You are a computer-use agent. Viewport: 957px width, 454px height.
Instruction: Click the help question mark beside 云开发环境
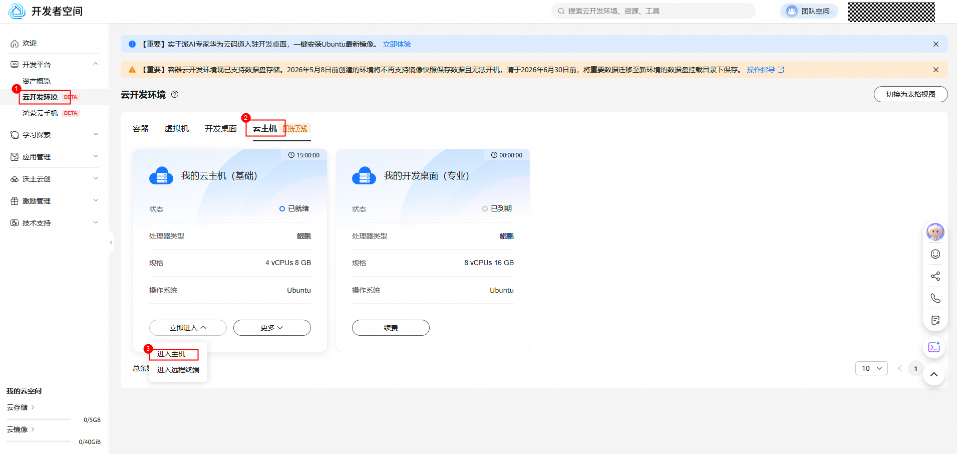click(x=175, y=94)
